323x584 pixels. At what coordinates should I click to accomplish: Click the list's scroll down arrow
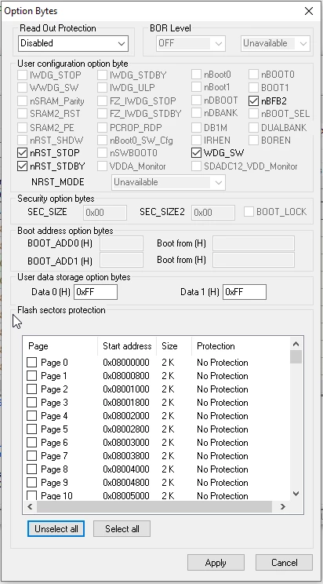[x=296, y=494]
